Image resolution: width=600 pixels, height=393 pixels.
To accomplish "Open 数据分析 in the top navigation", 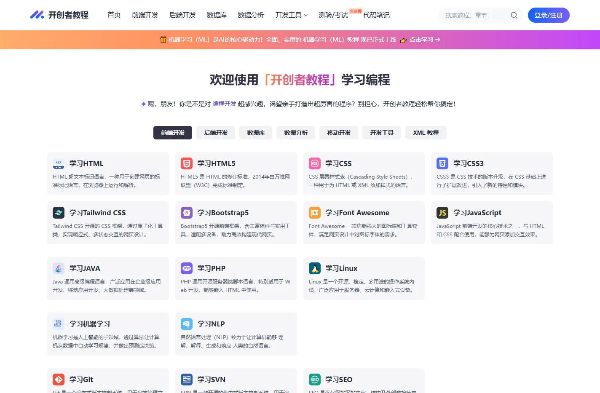I will [251, 15].
